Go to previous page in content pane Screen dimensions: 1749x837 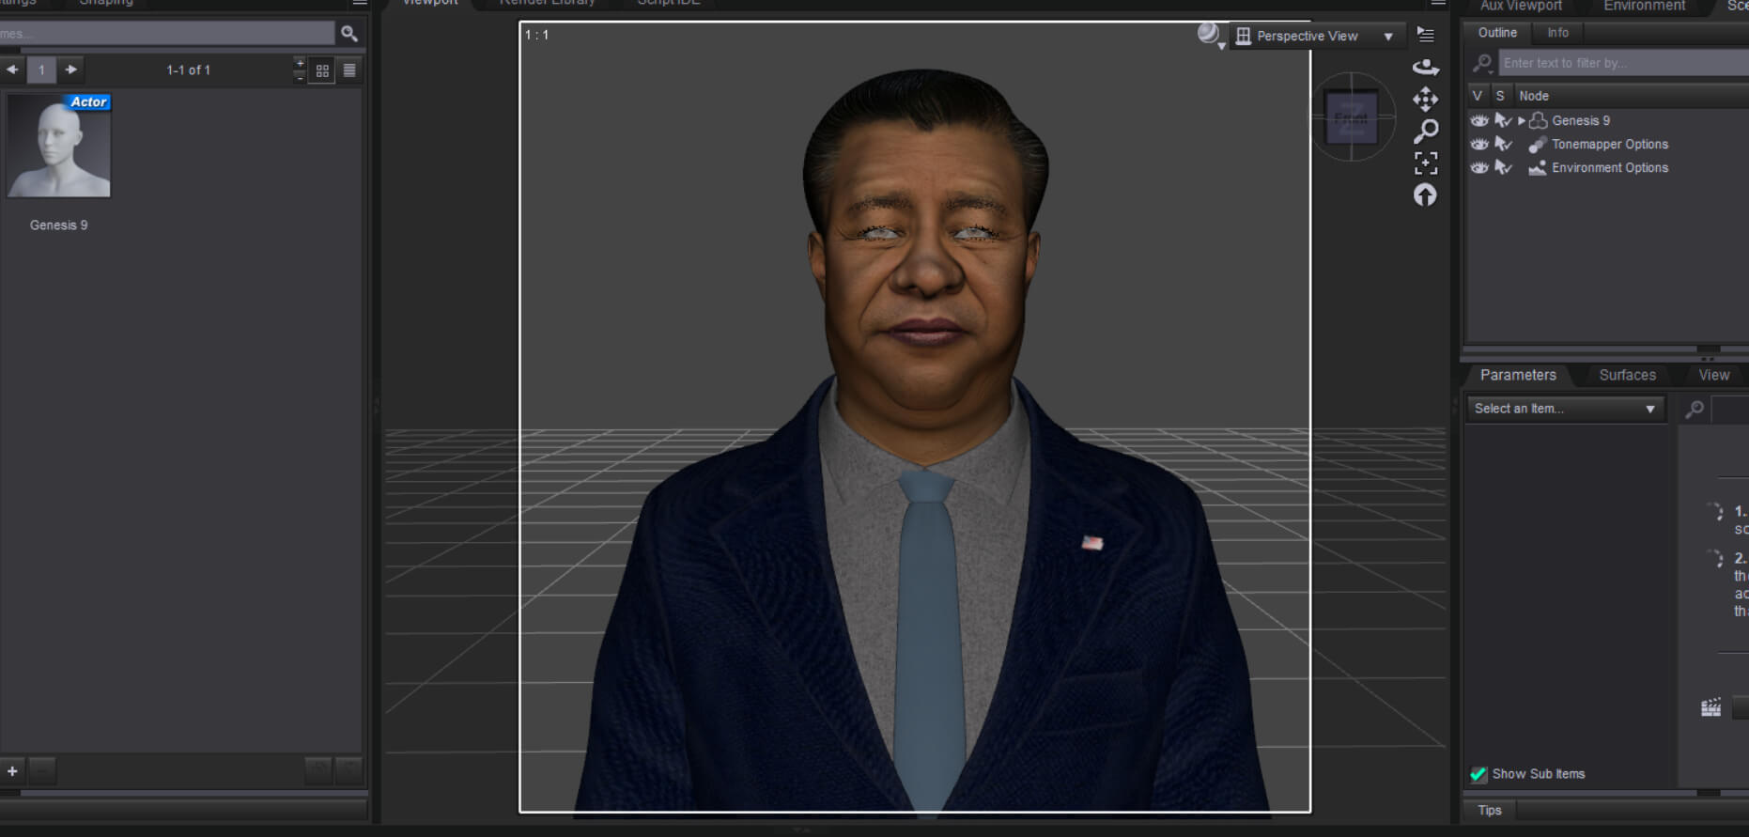pyautogui.click(x=12, y=70)
